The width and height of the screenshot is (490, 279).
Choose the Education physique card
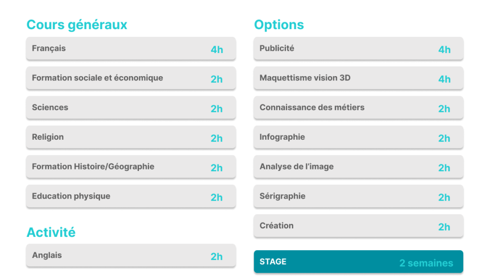point(131,196)
